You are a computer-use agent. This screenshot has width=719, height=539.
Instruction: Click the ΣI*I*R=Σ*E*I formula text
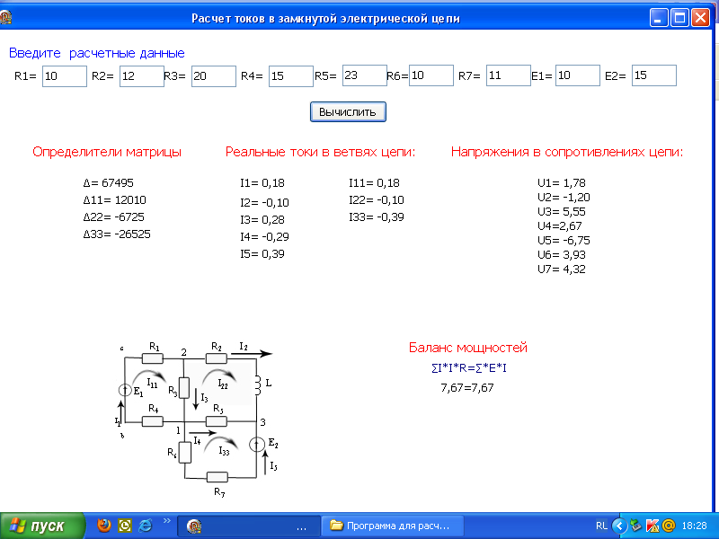469,368
